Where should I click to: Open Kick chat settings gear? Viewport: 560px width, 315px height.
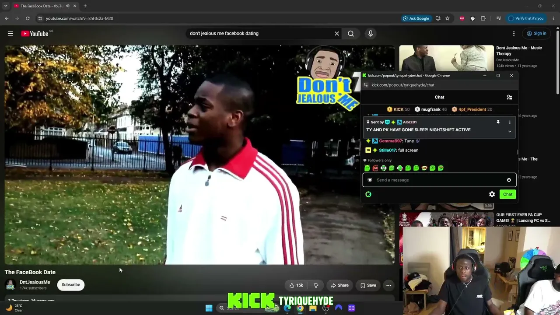[492, 194]
